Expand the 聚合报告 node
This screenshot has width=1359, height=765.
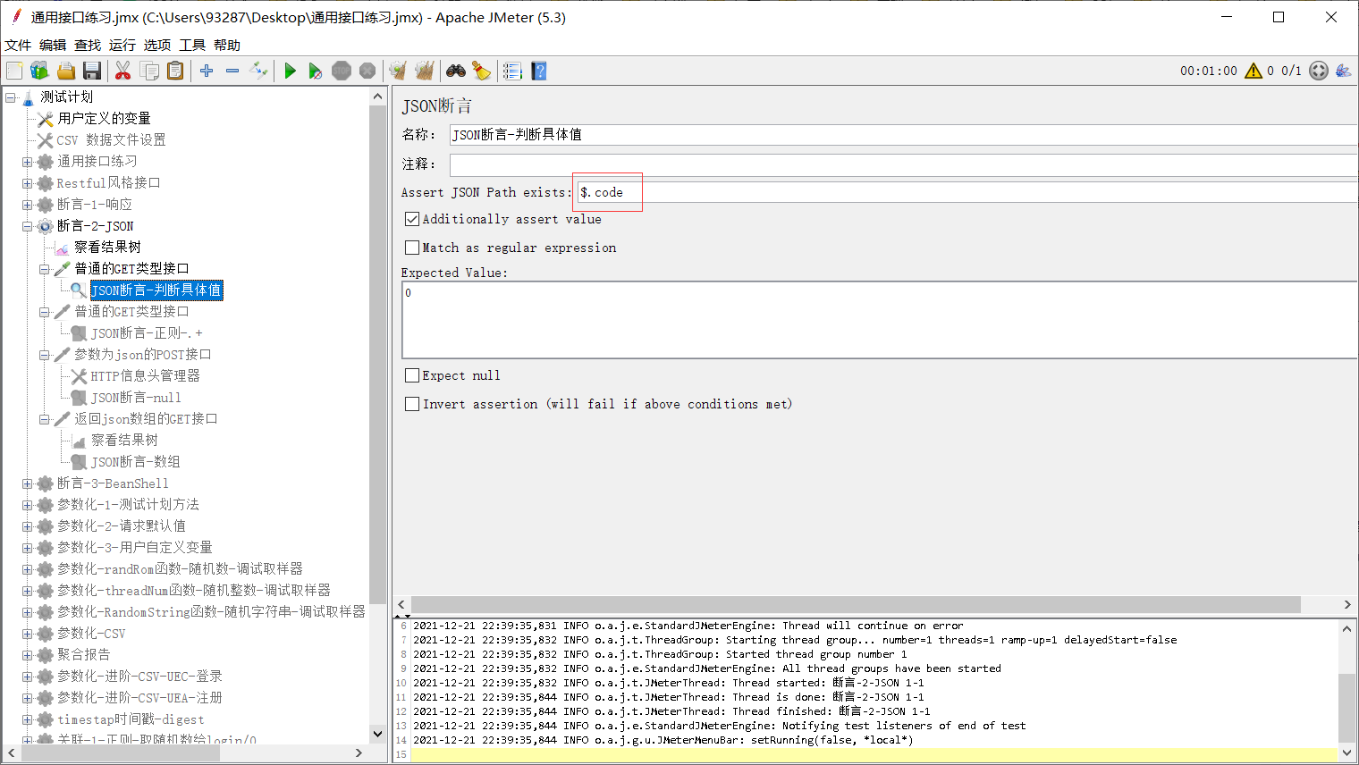point(28,655)
